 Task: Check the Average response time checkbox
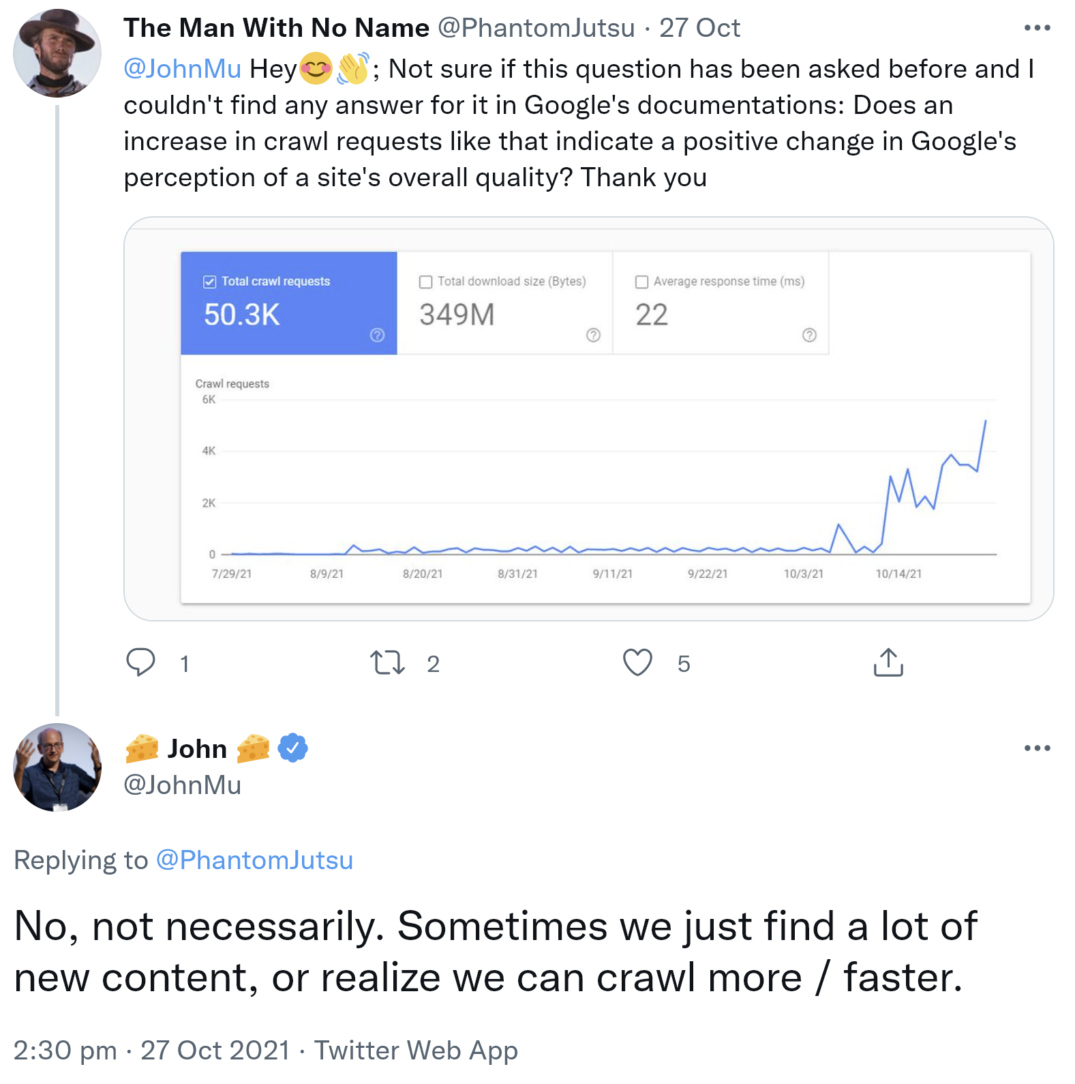[641, 282]
